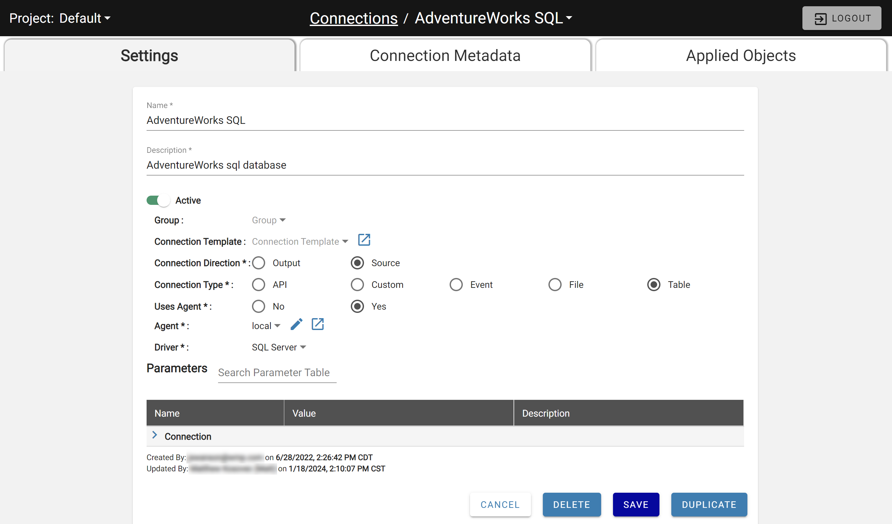Open the Connection Template external link icon
Screen dimensions: 892x524
click(x=364, y=240)
